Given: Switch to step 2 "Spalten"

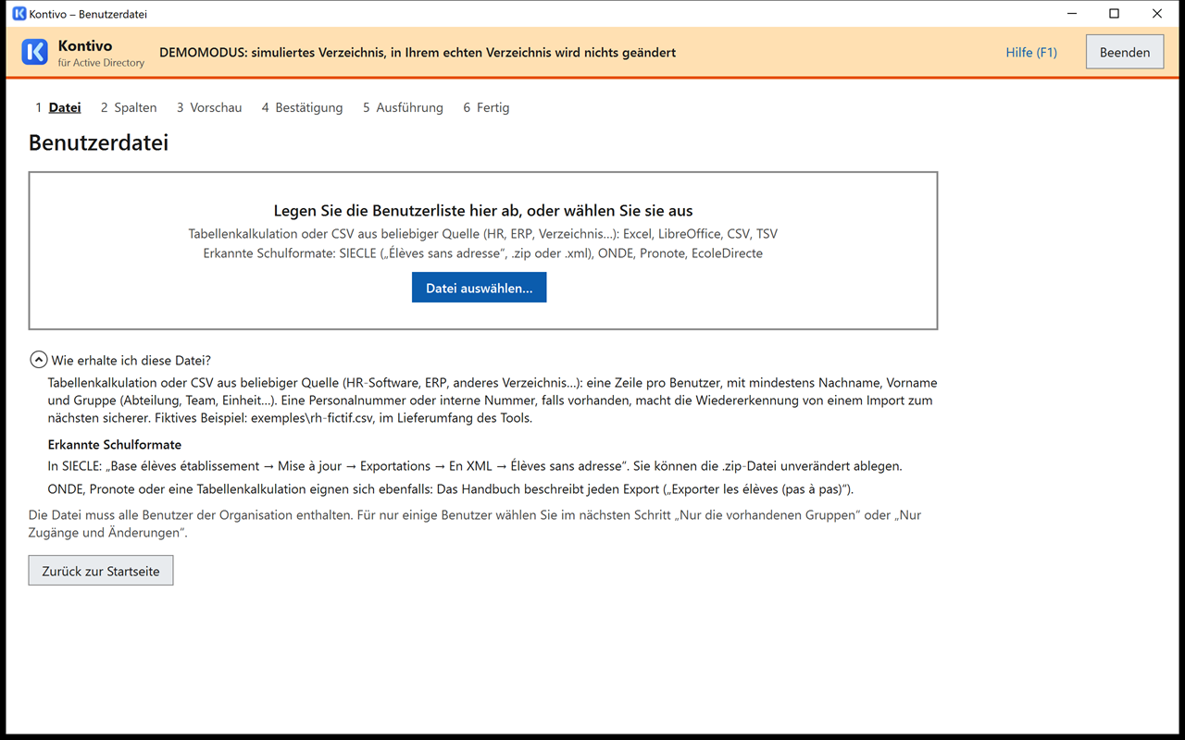Looking at the screenshot, I should (129, 107).
